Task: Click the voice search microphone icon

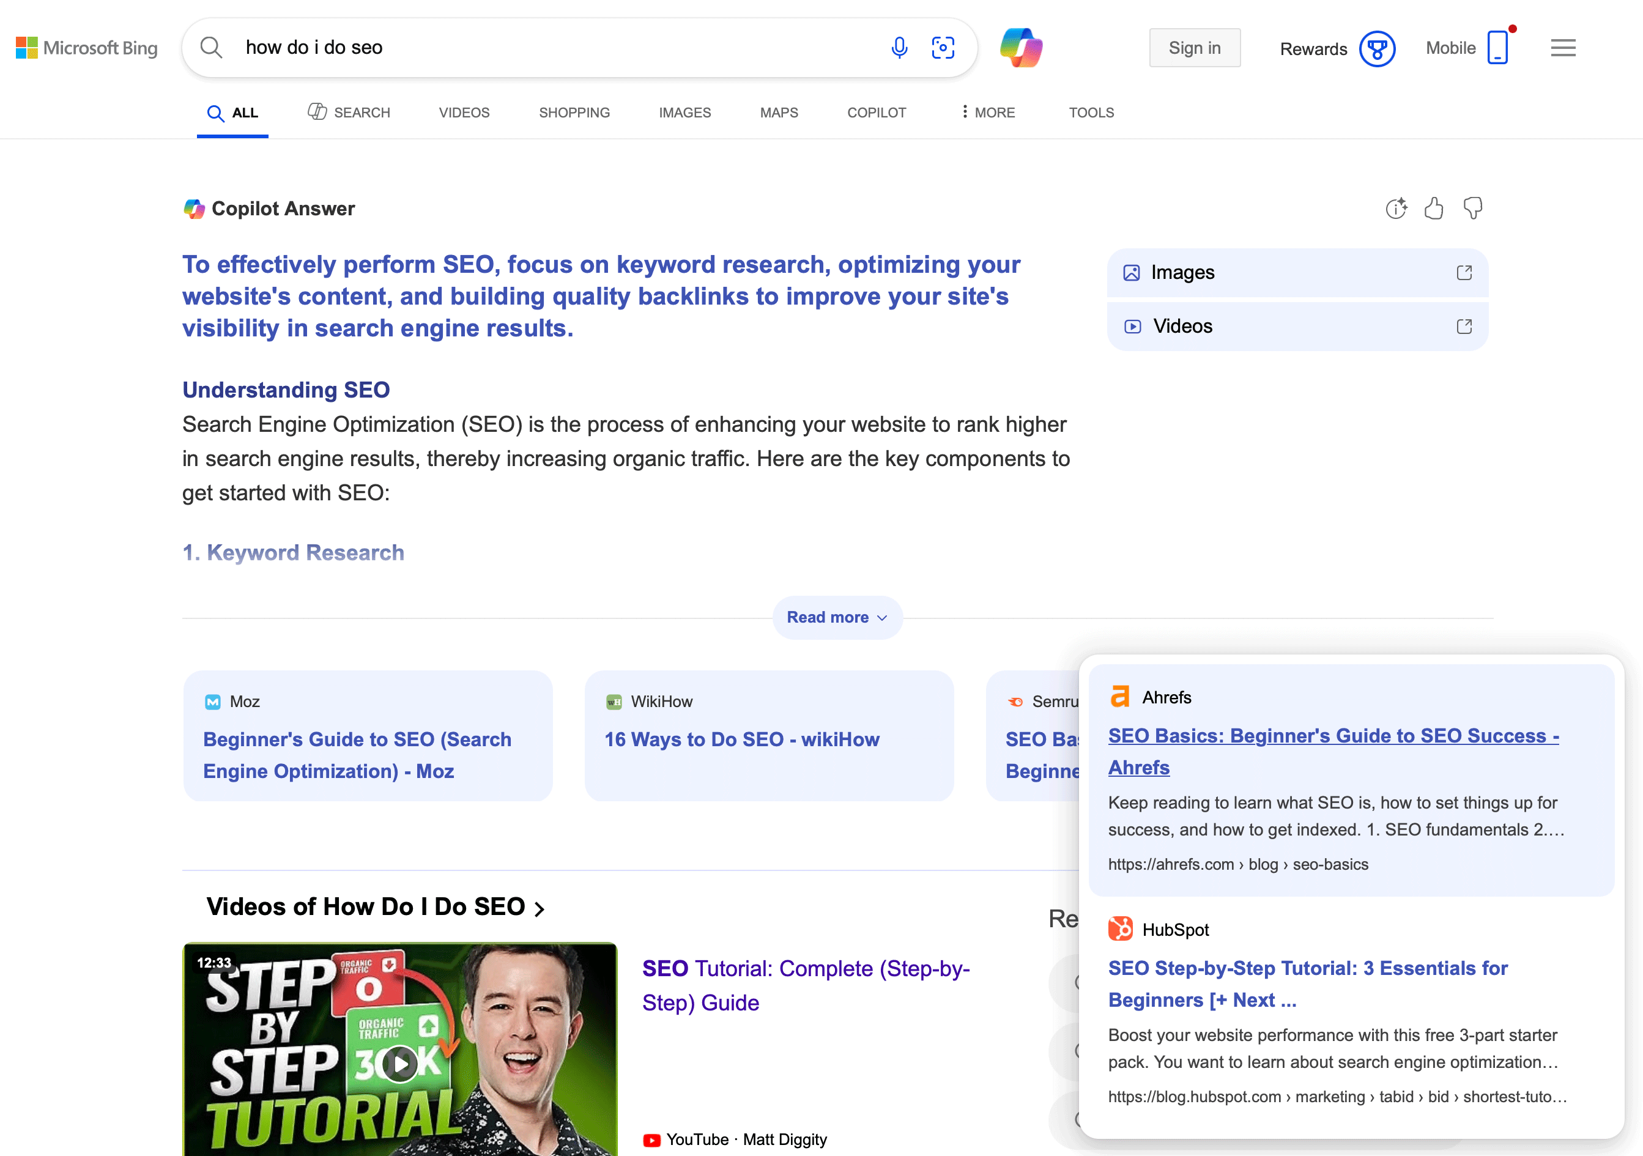Action: pos(900,47)
